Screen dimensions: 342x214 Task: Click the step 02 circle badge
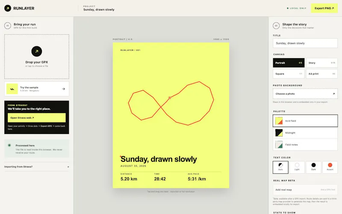click(x=276, y=26)
